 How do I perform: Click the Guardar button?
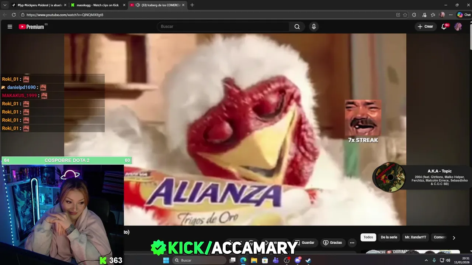[305, 243]
